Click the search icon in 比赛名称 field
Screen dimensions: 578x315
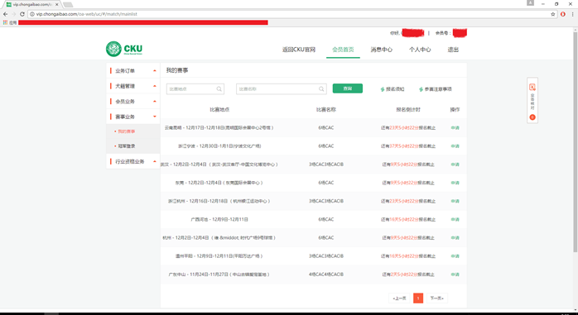coord(321,88)
